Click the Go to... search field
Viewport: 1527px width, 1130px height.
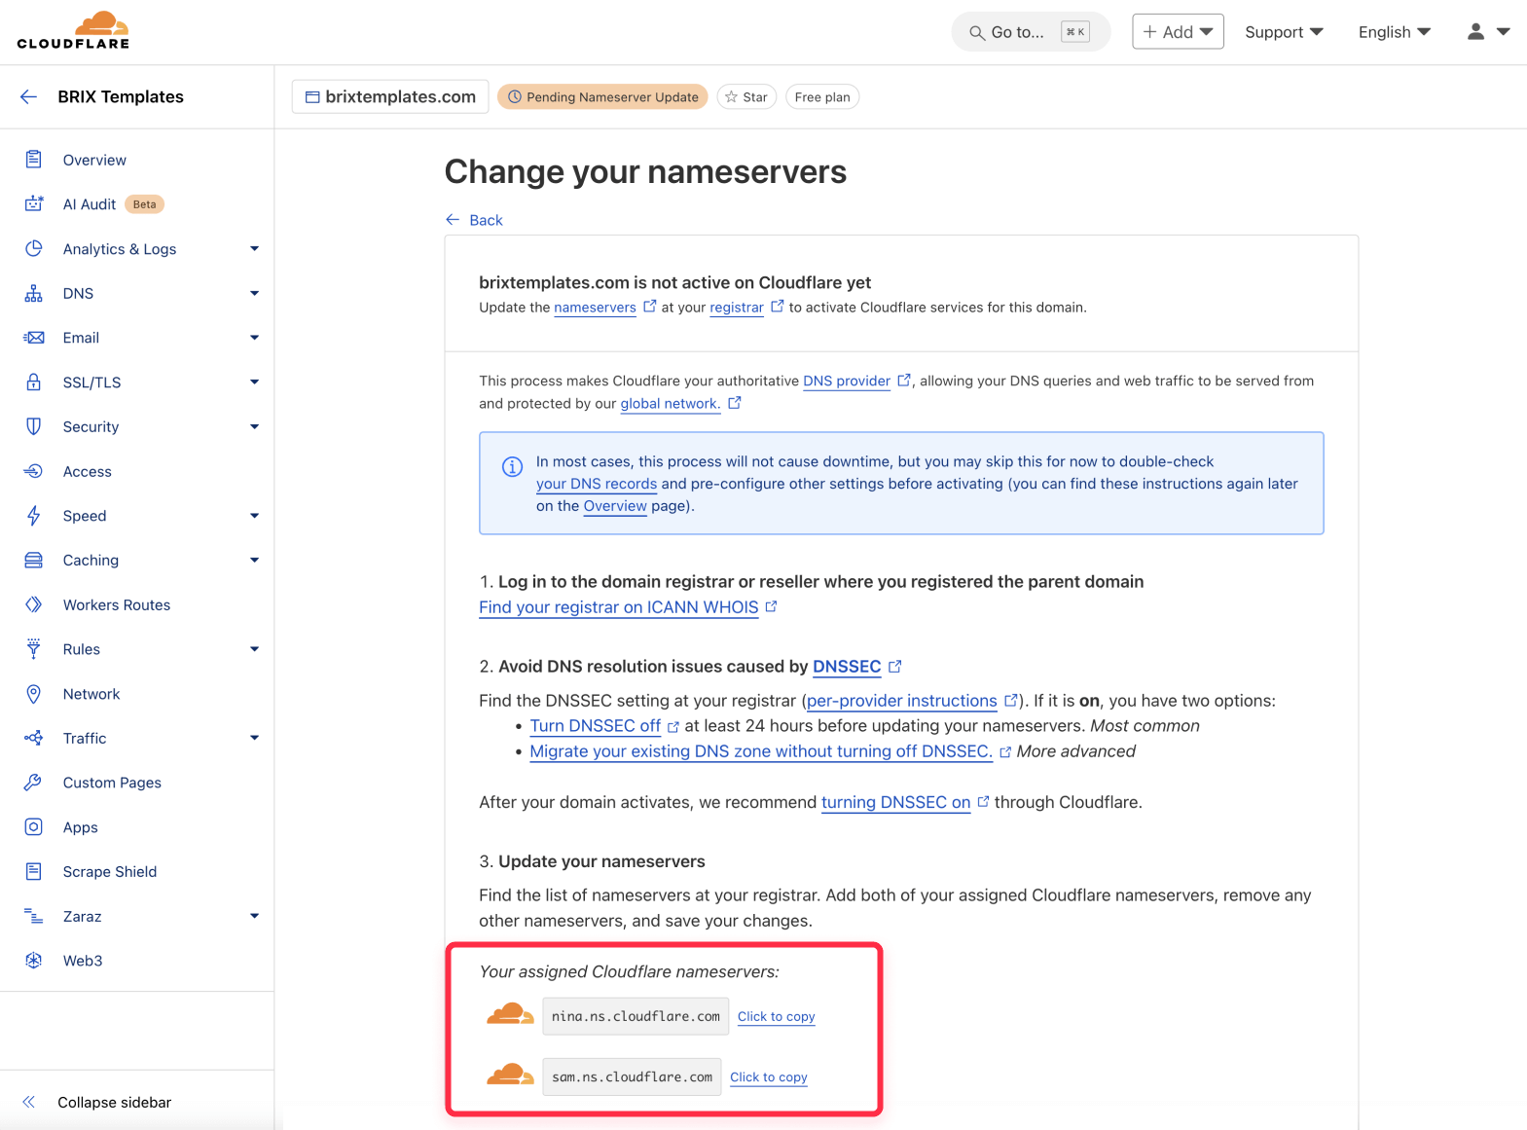click(x=1030, y=32)
